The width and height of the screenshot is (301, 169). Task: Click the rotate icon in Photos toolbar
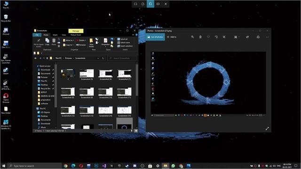[x=216, y=37]
